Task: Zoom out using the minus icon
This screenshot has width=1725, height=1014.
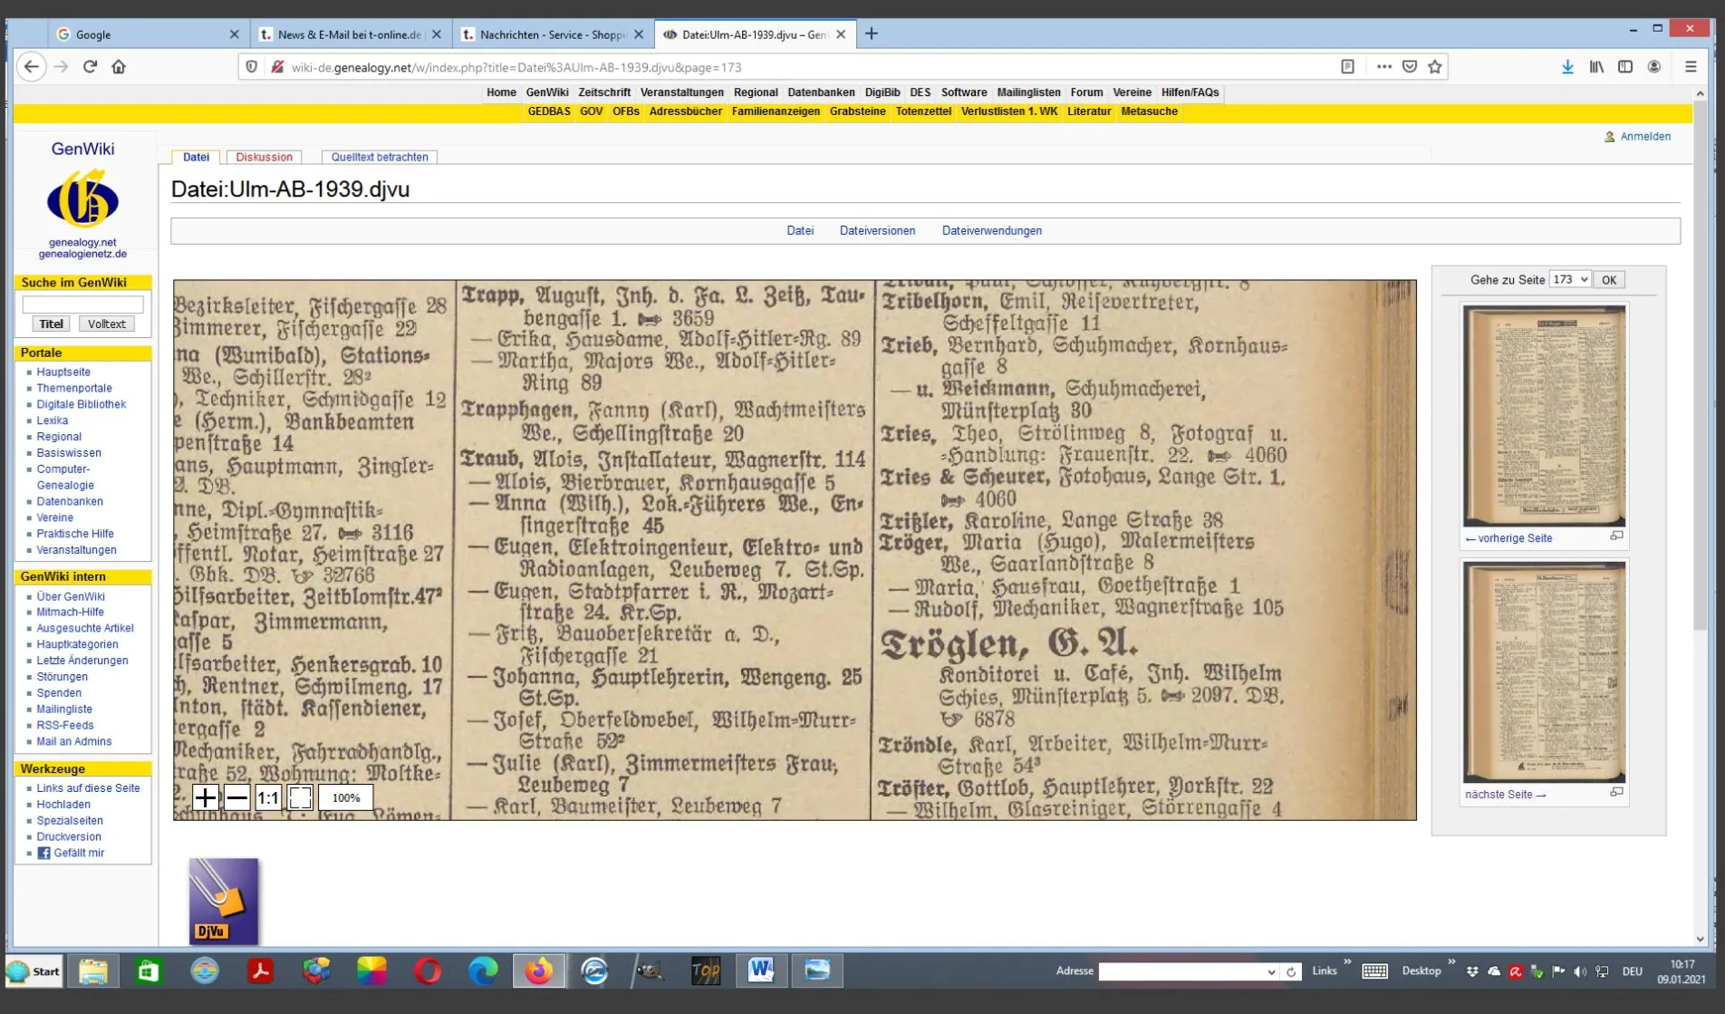Action: tap(236, 799)
